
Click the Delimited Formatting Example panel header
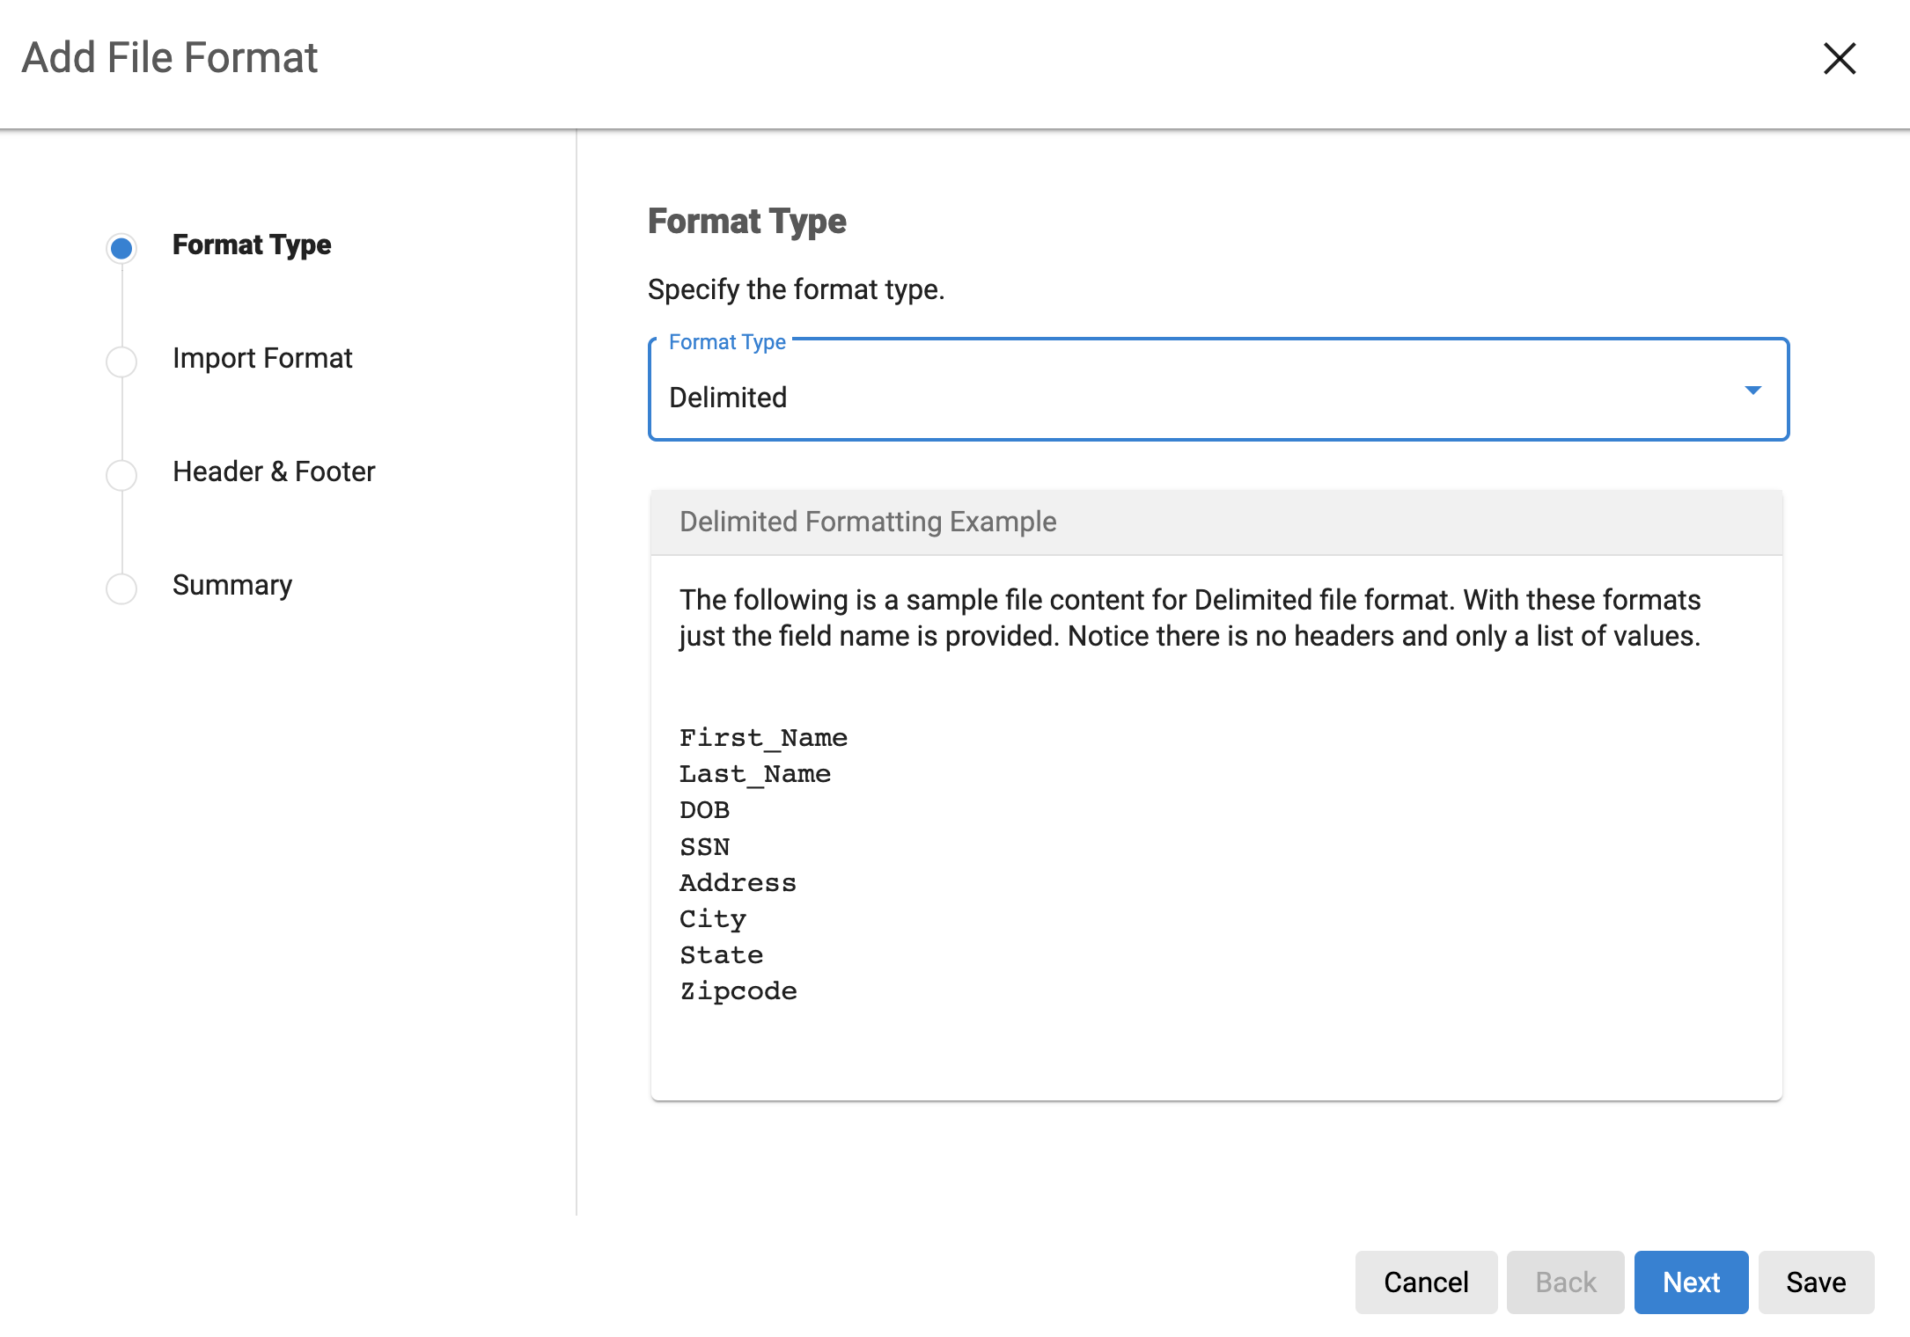[868, 522]
